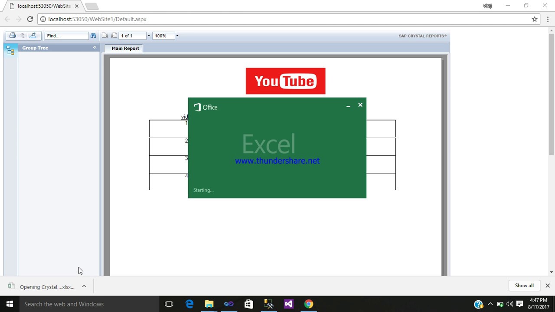Open Task View
Image resolution: width=555 pixels, height=312 pixels.
tap(169, 304)
